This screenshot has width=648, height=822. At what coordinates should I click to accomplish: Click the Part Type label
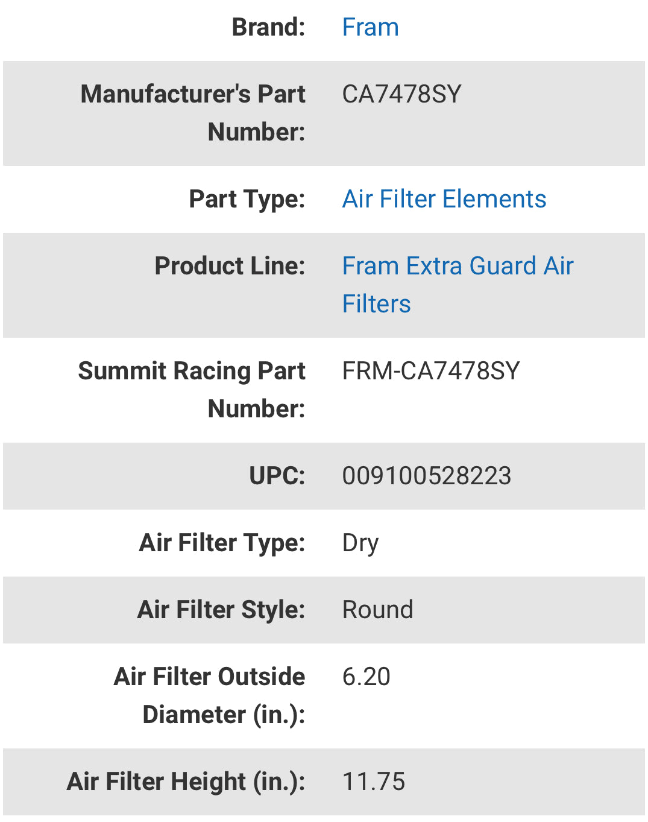click(247, 199)
